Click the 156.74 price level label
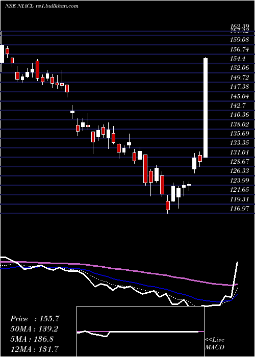Image resolution: width=255 pixels, height=357 pixels. tap(240, 49)
